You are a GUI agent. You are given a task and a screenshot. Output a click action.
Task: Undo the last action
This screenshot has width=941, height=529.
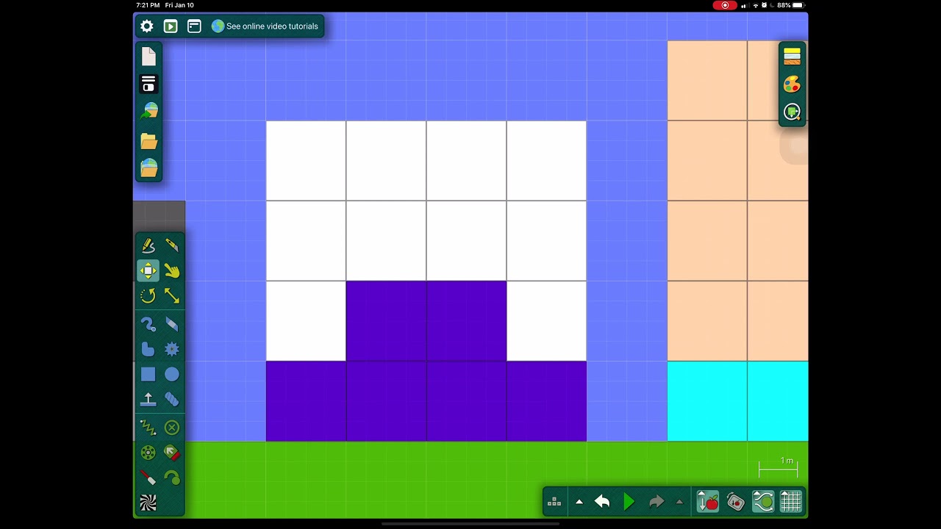point(602,502)
